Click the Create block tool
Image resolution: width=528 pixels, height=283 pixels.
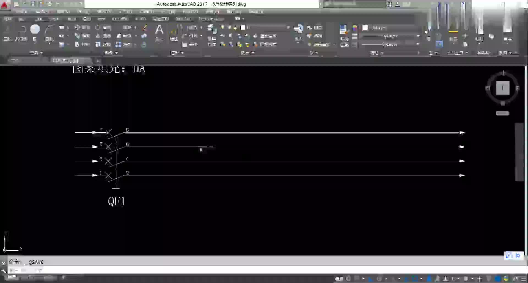(x=315, y=28)
